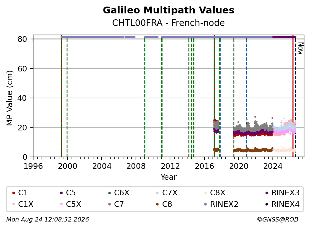This screenshot has height=229, width=310.
Task: Select the C7X legend entry
Action: [167, 193]
